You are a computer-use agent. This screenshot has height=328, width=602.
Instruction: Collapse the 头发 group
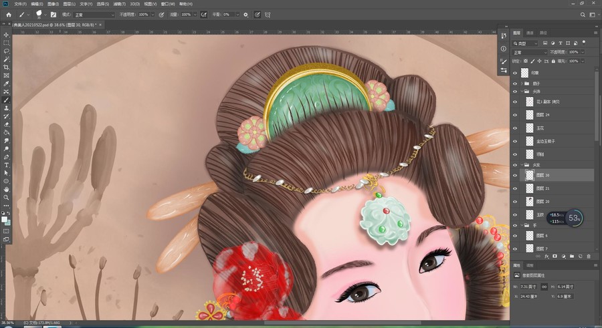522,164
